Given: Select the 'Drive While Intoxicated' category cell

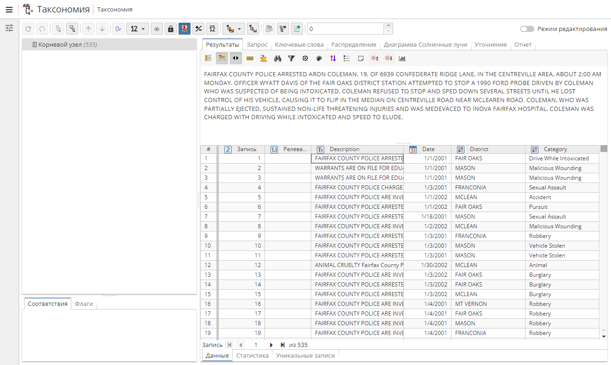Looking at the screenshot, I should tap(562, 158).
